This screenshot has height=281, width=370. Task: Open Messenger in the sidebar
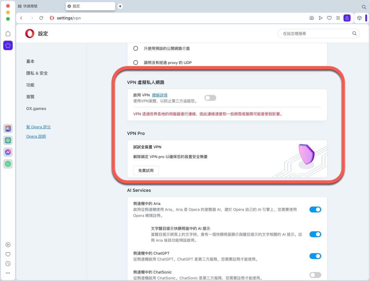tap(8, 152)
